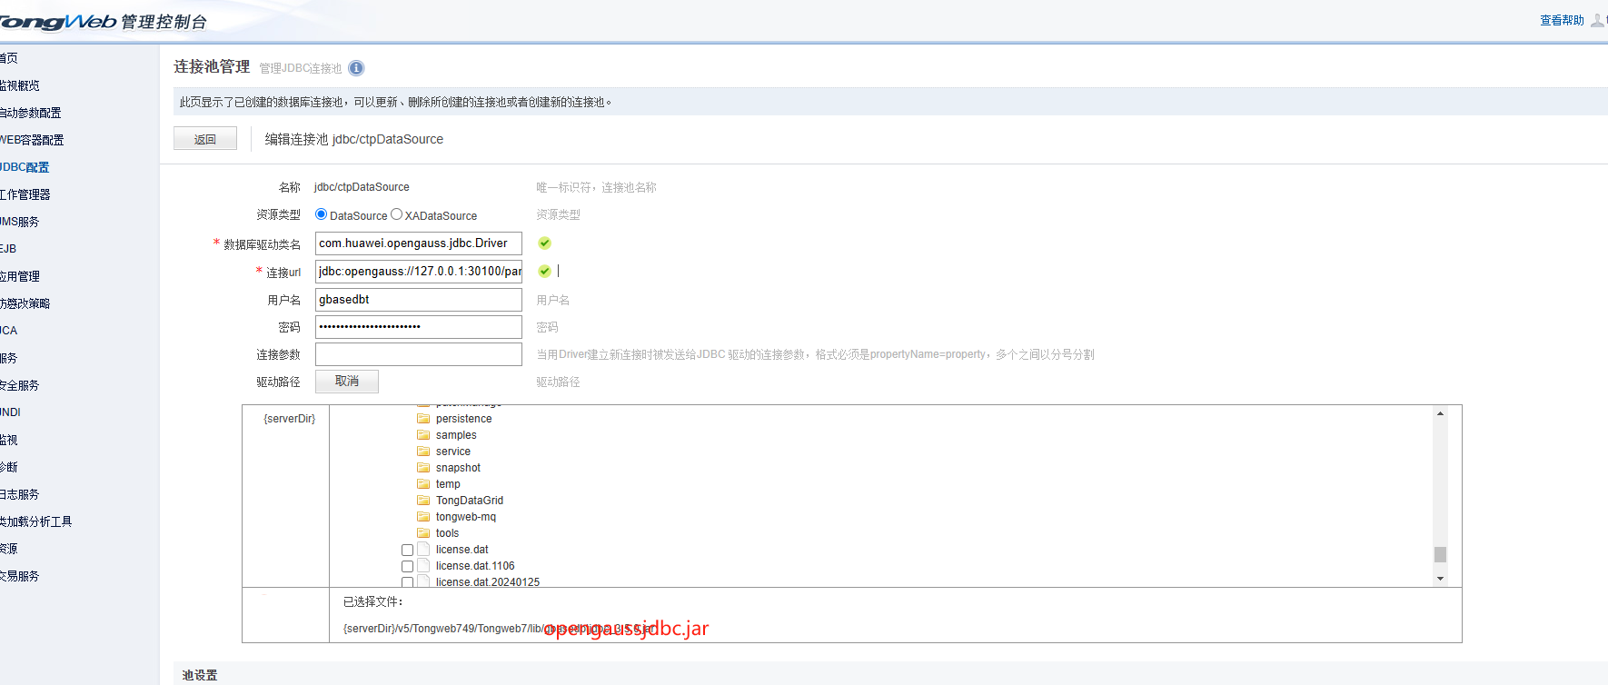This screenshot has width=1608, height=685.
Task: Click the tongweb-mq folder icon
Action: [423, 517]
